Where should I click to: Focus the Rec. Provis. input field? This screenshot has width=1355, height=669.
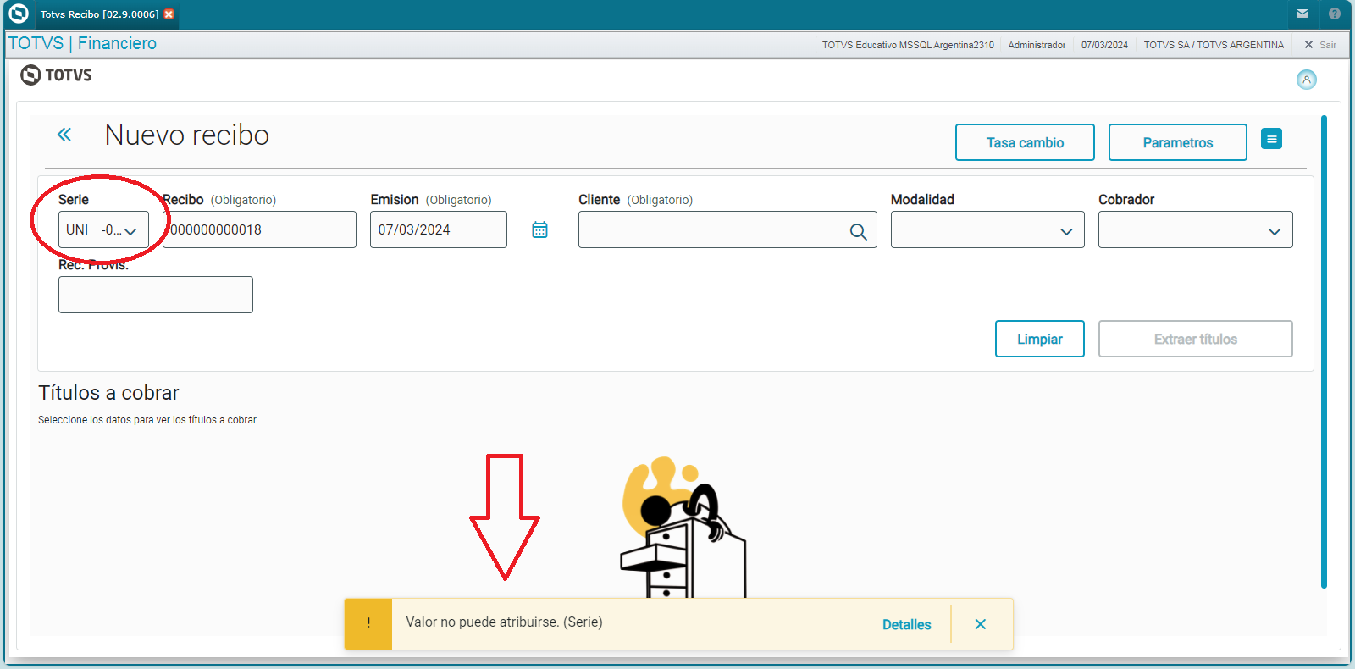point(156,295)
